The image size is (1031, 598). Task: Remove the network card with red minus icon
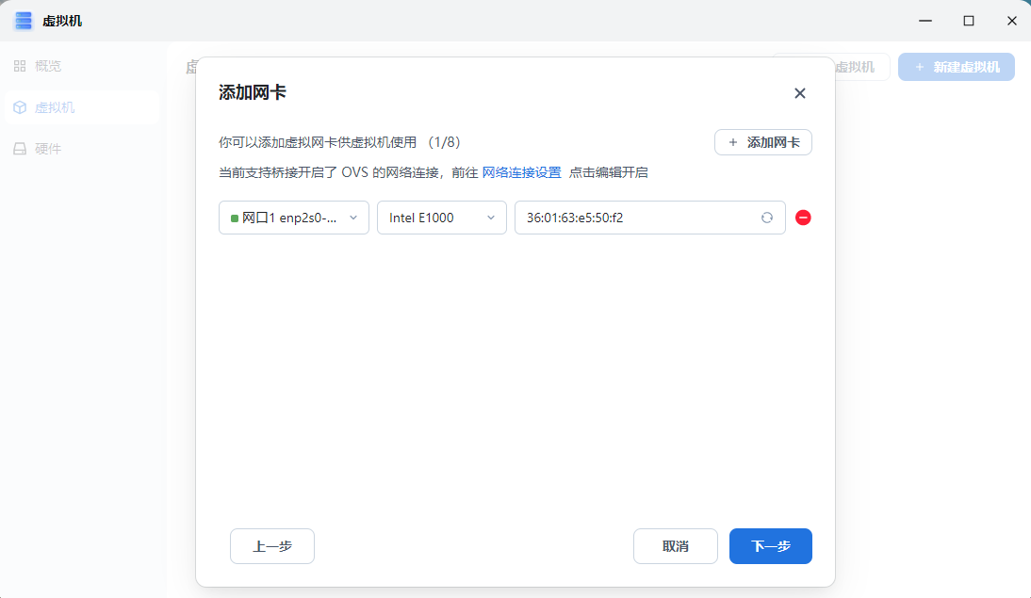point(803,218)
